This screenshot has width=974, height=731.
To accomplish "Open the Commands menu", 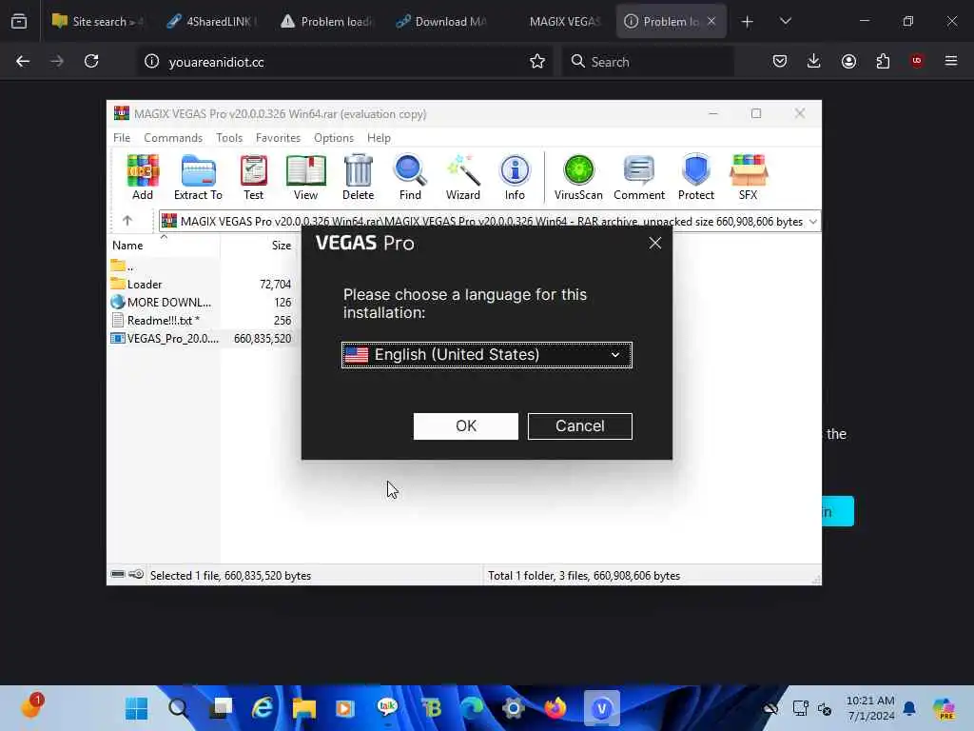I will click(x=173, y=138).
